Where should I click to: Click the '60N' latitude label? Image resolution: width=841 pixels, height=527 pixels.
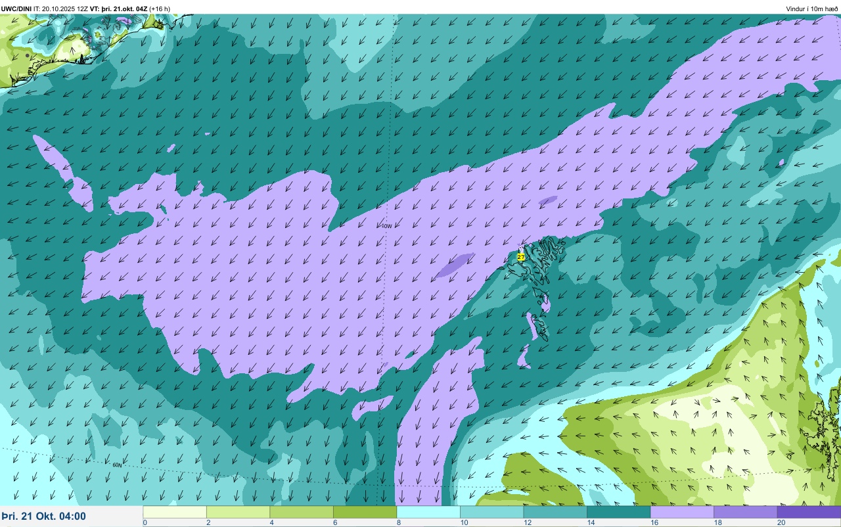tap(117, 465)
